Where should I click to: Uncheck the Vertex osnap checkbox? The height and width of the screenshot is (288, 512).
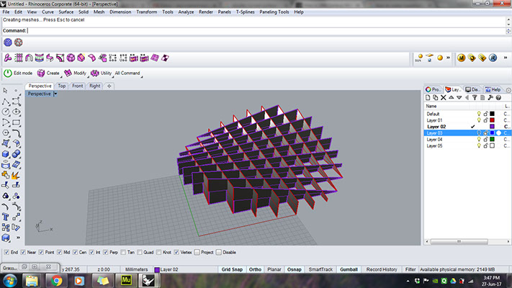(176, 253)
